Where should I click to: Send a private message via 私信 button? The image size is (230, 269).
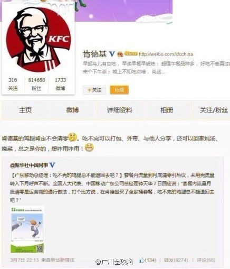[119, 90]
